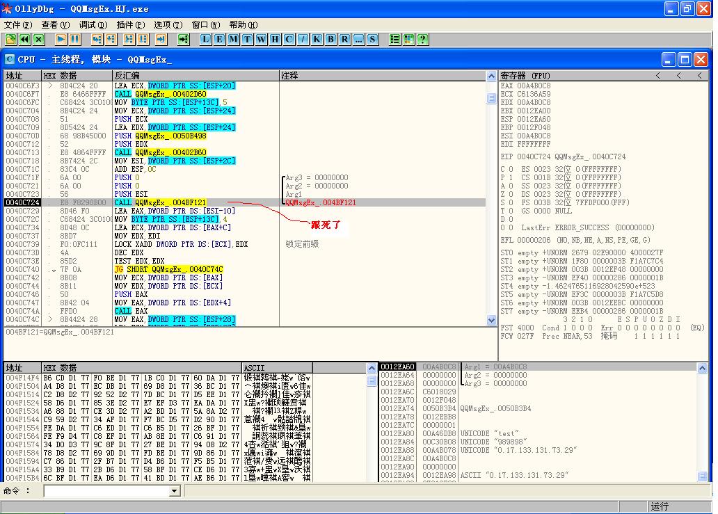This screenshot has width=718, height=514.
Task: Select the highlighted address 0040C724 row
Action: click(245, 202)
